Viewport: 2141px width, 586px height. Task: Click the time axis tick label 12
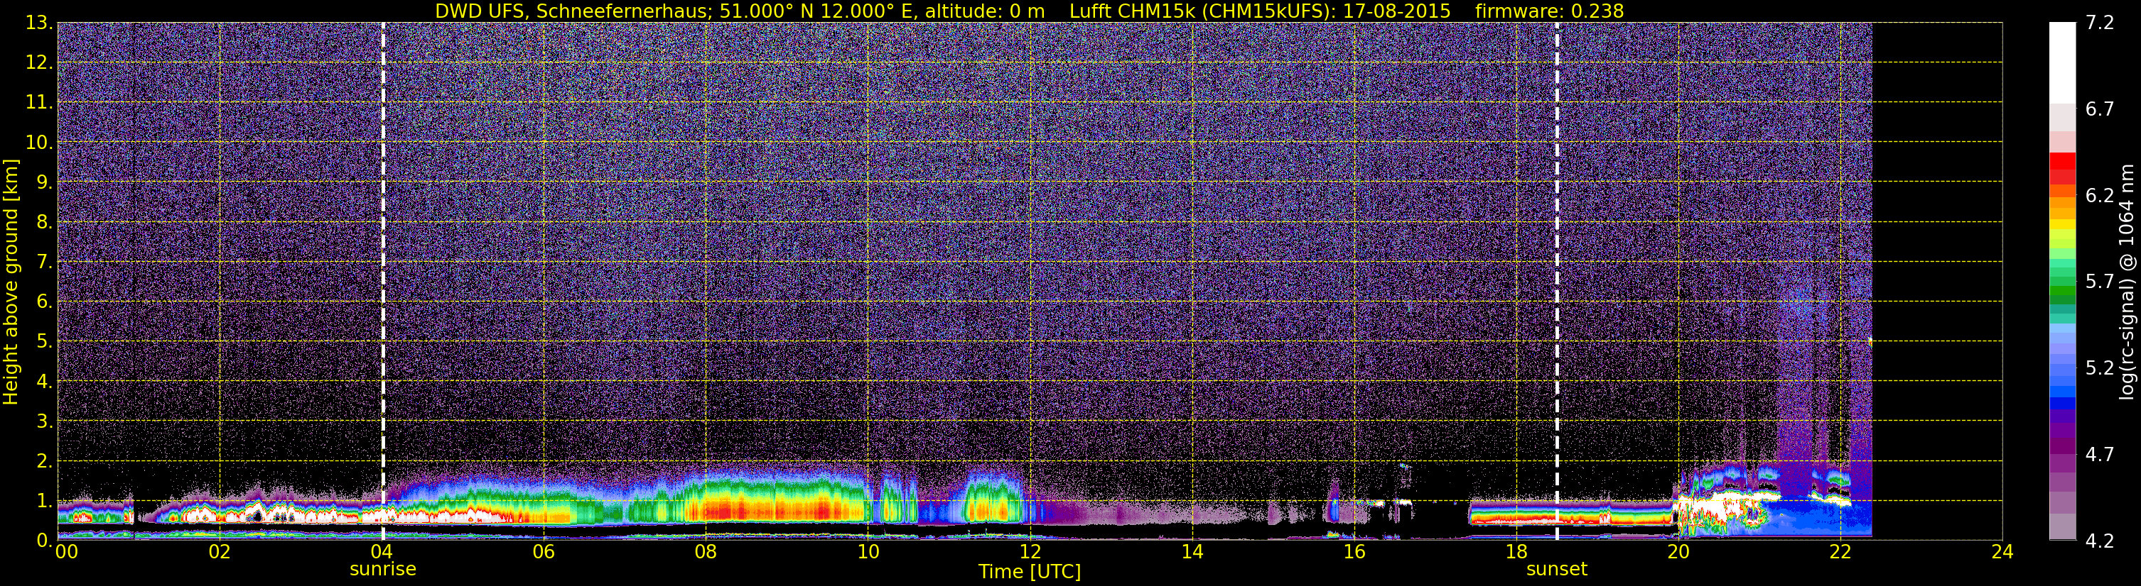[1030, 552]
